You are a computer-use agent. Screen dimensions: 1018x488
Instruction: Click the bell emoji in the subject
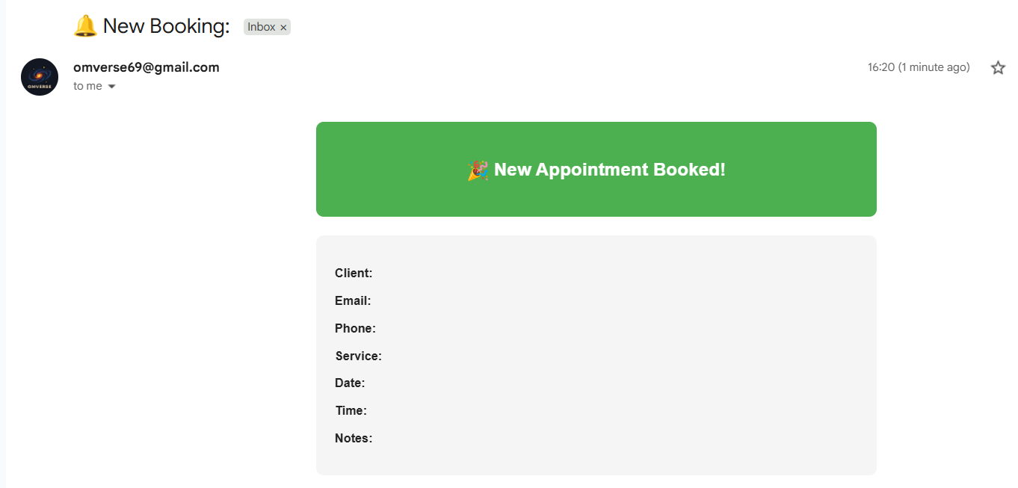[x=85, y=26]
